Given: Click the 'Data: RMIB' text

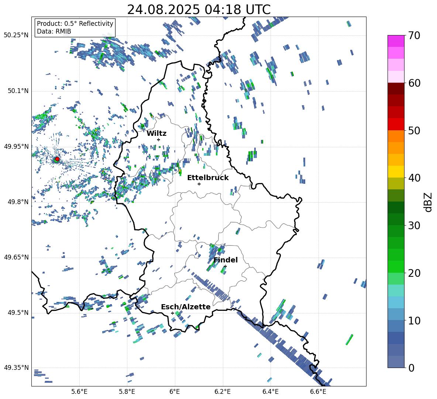Looking at the screenshot, I should (x=54, y=31).
